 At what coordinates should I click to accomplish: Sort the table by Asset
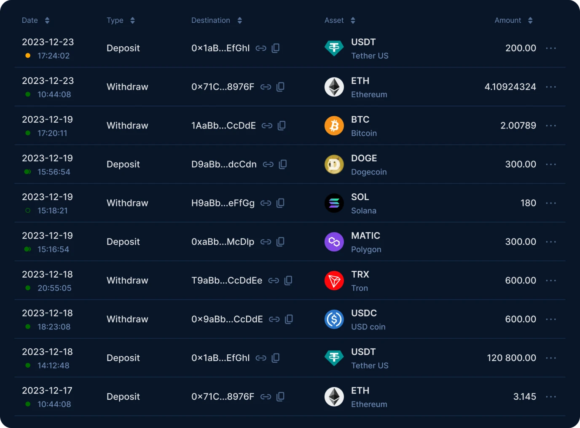click(x=353, y=20)
